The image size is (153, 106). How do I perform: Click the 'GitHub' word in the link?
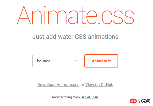[x=107, y=84]
